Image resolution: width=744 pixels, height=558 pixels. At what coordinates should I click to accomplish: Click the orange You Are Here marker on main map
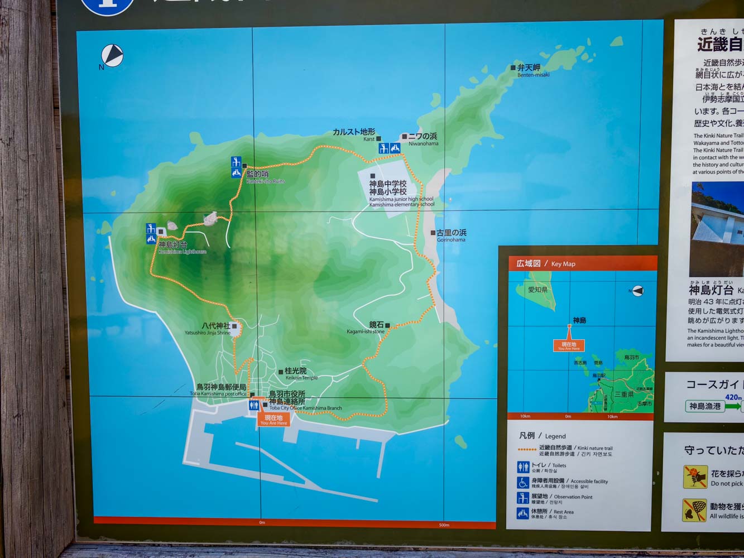pos(273,420)
